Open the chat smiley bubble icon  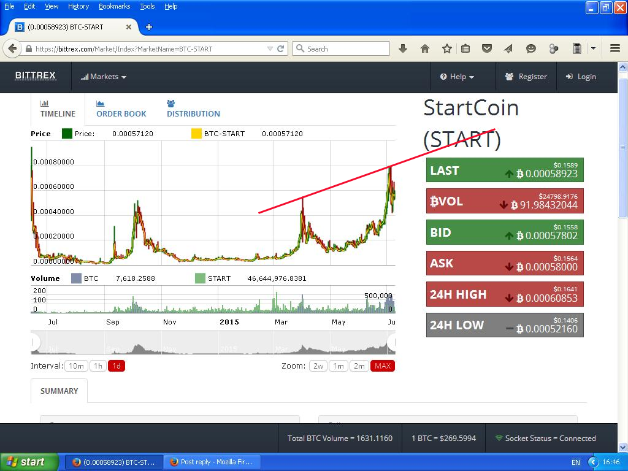pos(530,49)
